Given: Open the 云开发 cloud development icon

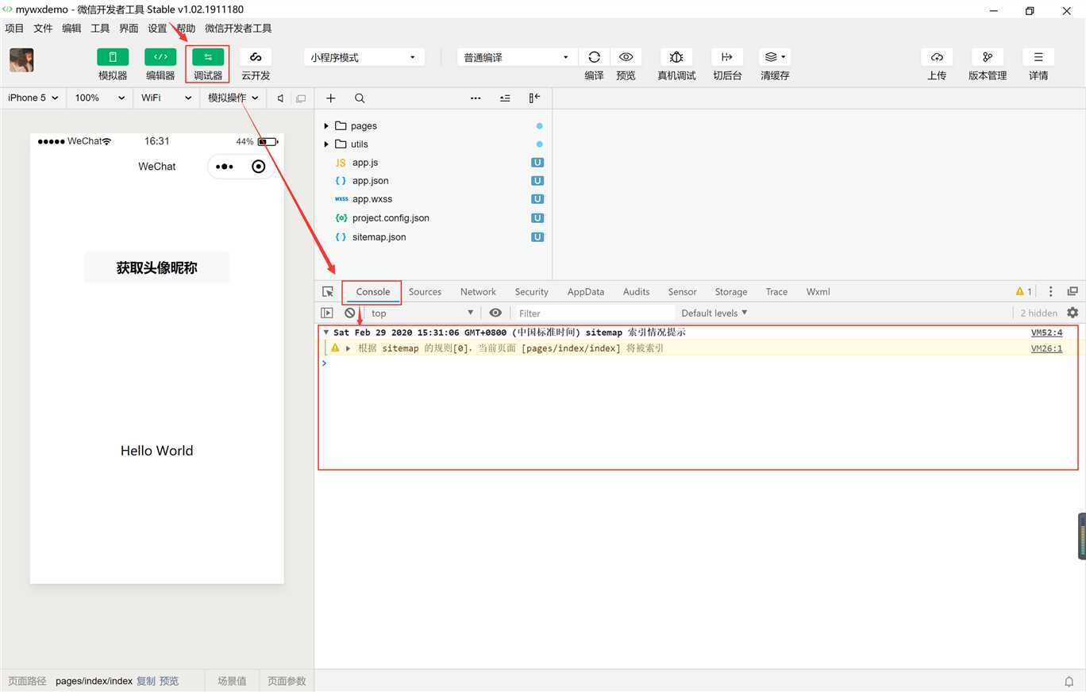Looking at the screenshot, I should [256, 57].
